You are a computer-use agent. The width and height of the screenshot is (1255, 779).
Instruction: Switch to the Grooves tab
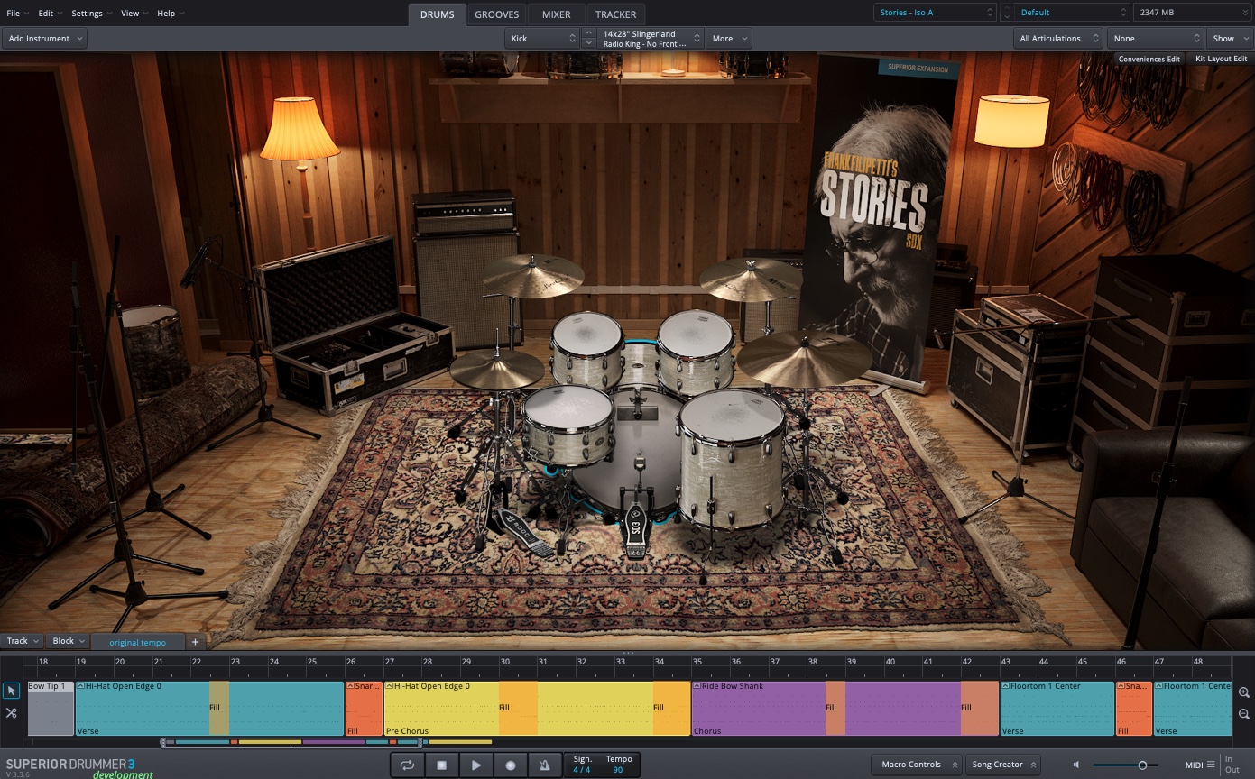coord(497,14)
